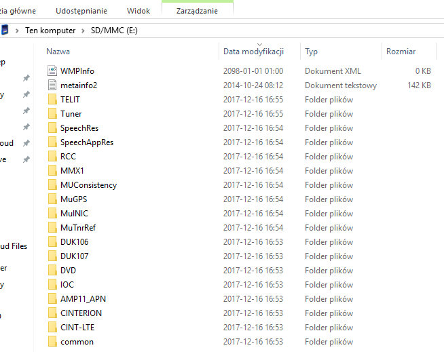Viewport: 444px width, 352px height.
Task: Select the DVD folder icon
Action: click(53, 271)
